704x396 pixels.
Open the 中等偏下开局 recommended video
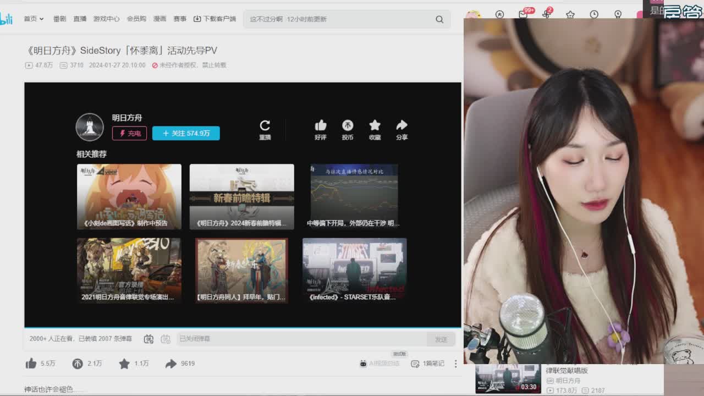pyautogui.click(x=354, y=196)
